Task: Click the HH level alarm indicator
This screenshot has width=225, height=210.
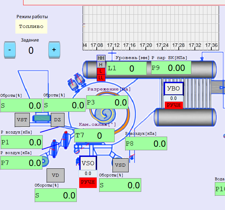Action: pos(101,58)
